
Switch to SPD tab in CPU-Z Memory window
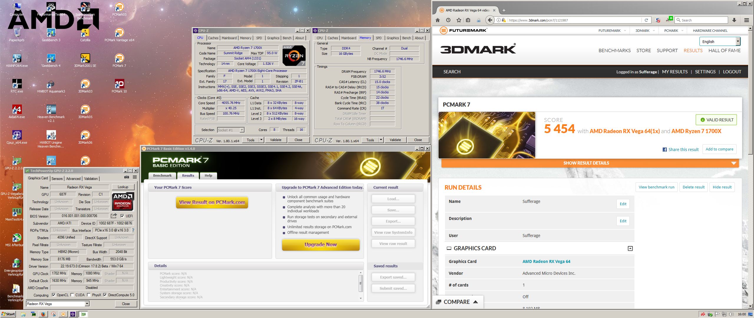pos(379,38)
